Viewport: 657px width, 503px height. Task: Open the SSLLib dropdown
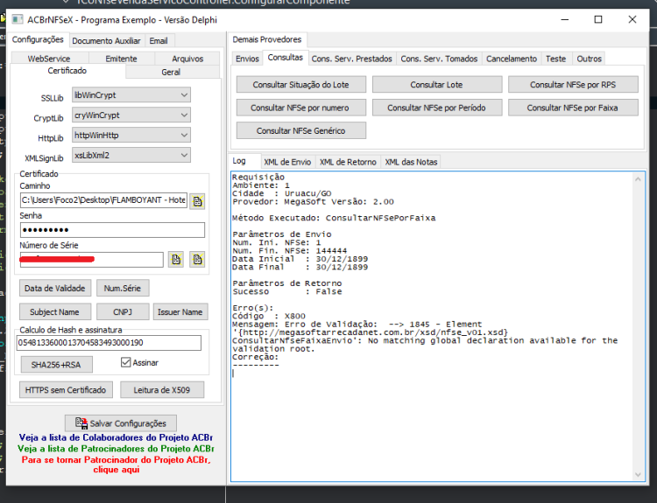click(131, 95)
